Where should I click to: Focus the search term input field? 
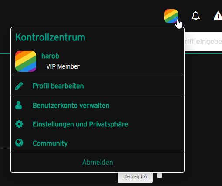(203, 41)
